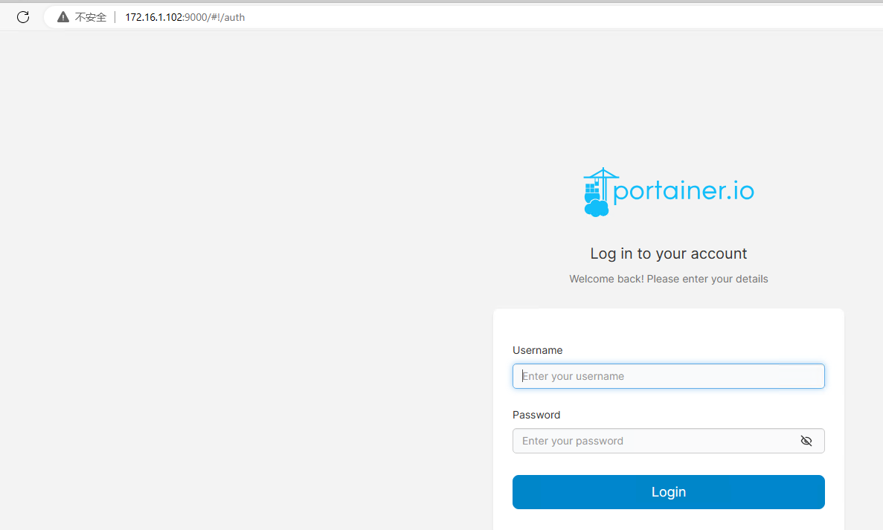The height and width of the screenshot is (530, 883).
Task: Click the Username field label
Action: coord(537,350)
